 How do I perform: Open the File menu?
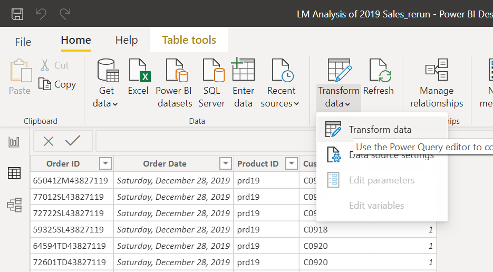click(23, 41)
